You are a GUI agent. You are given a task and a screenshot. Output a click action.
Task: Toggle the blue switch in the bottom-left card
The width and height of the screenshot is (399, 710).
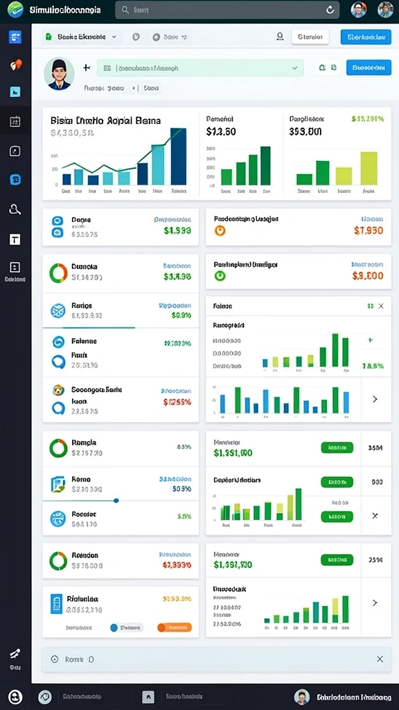pos(126,627)
